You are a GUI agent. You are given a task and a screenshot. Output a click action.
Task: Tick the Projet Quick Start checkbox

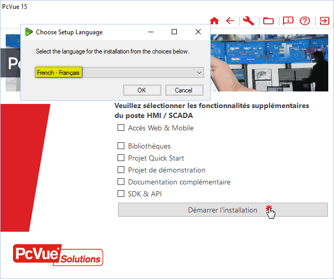pos(121,158)
